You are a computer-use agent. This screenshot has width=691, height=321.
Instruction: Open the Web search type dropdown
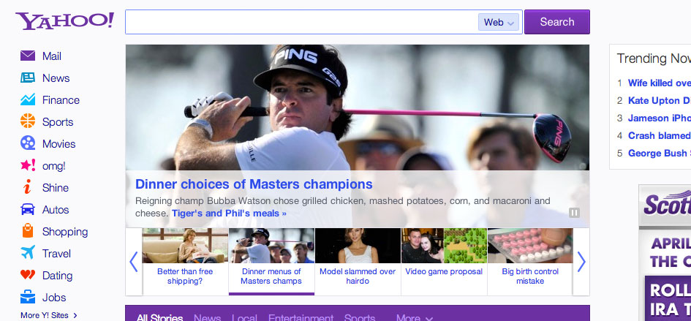click(499, 23)
